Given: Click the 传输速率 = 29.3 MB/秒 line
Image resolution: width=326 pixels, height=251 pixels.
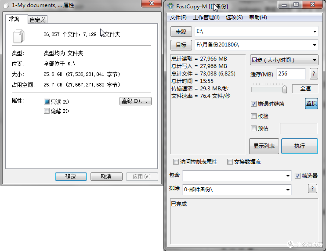Looking at the screenshot, I should point(200,89).
